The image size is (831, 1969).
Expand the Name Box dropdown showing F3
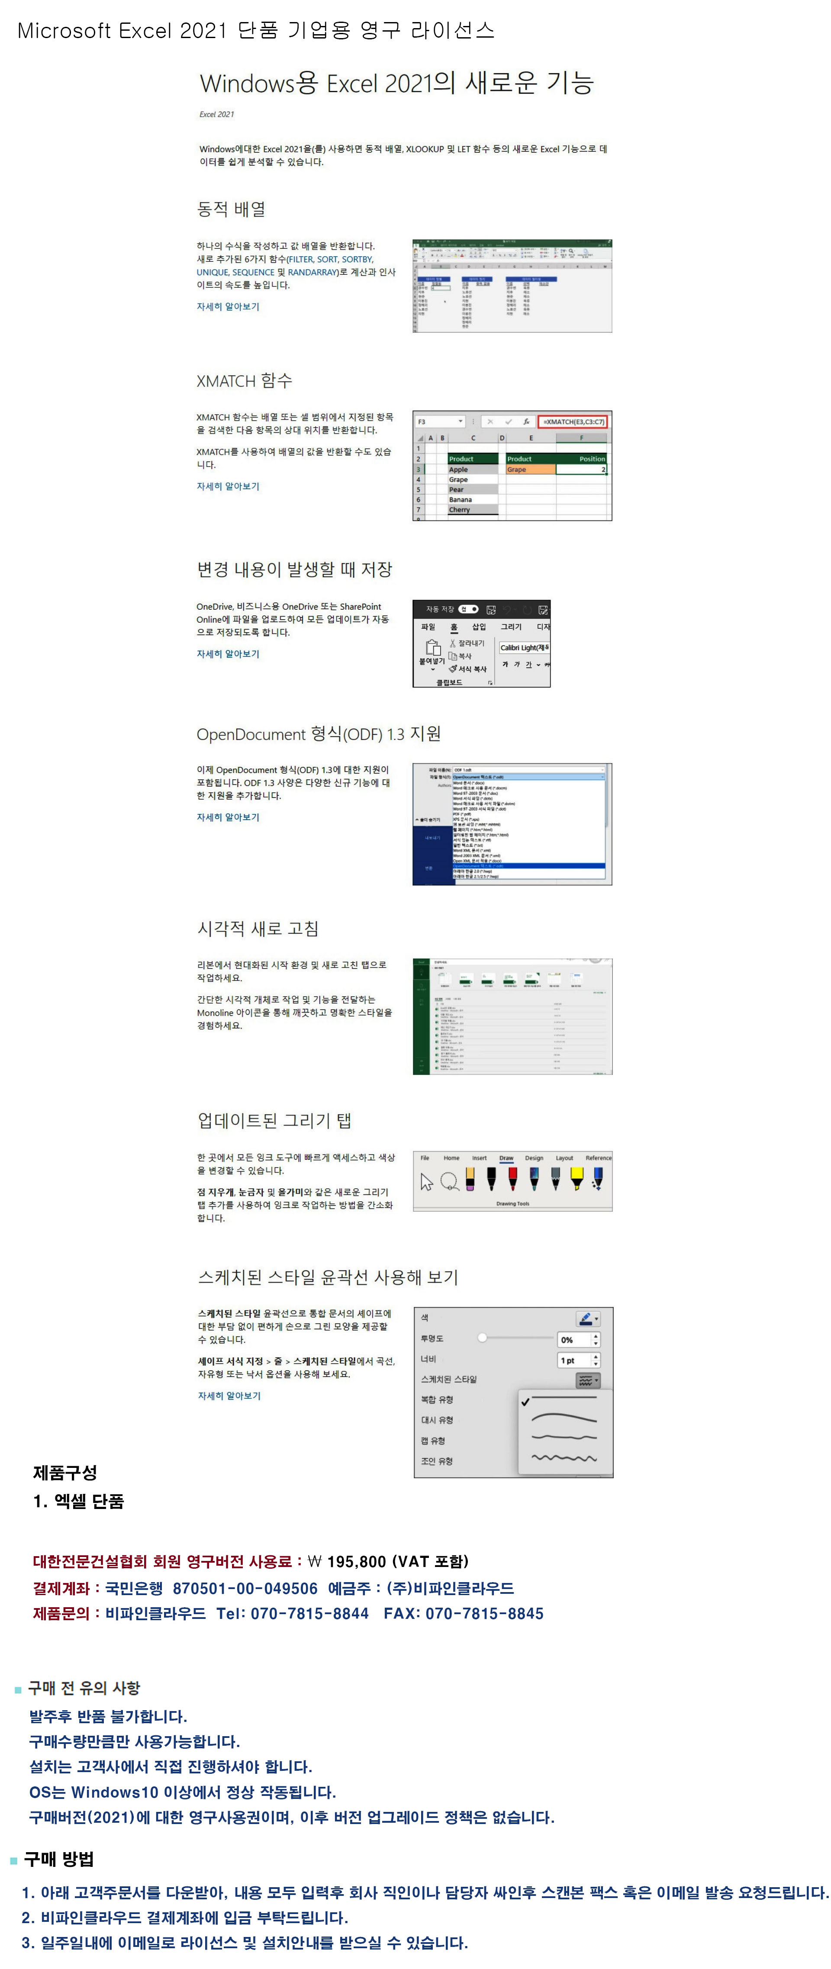[460, 421]
